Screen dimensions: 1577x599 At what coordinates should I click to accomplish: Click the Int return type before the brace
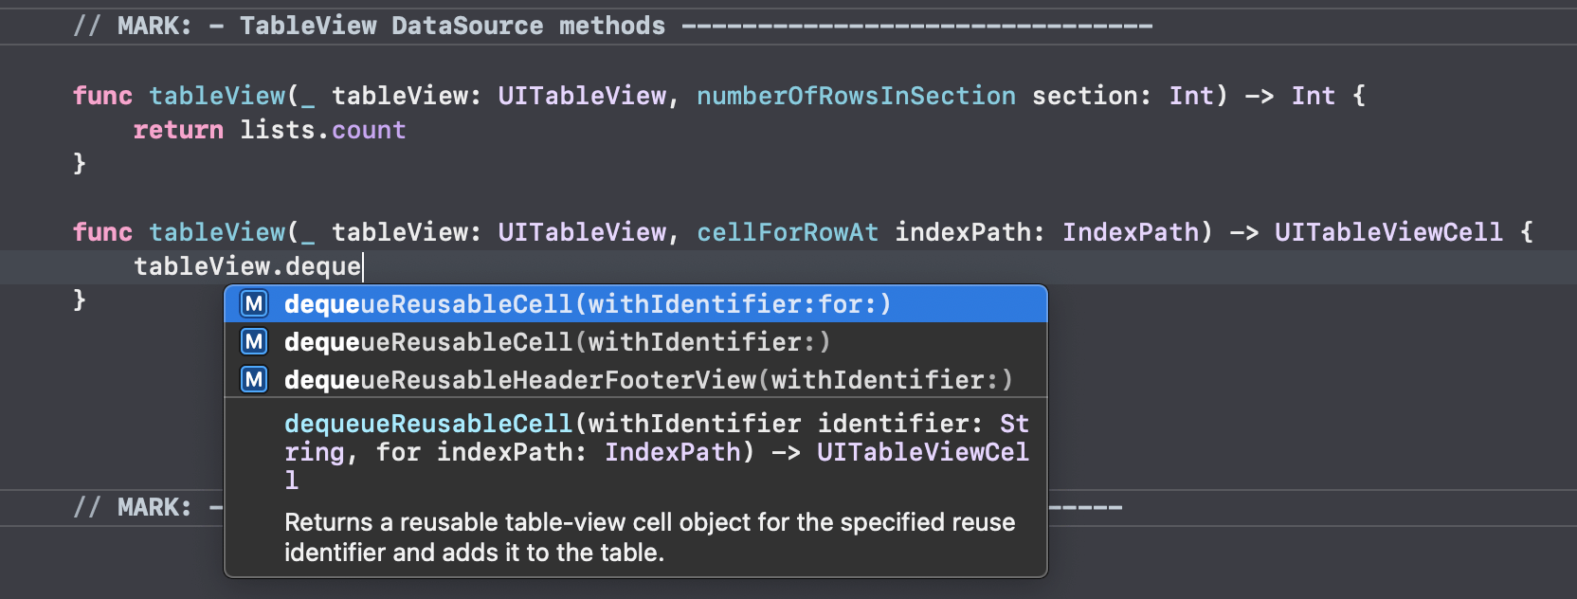tap(1313, 96)
